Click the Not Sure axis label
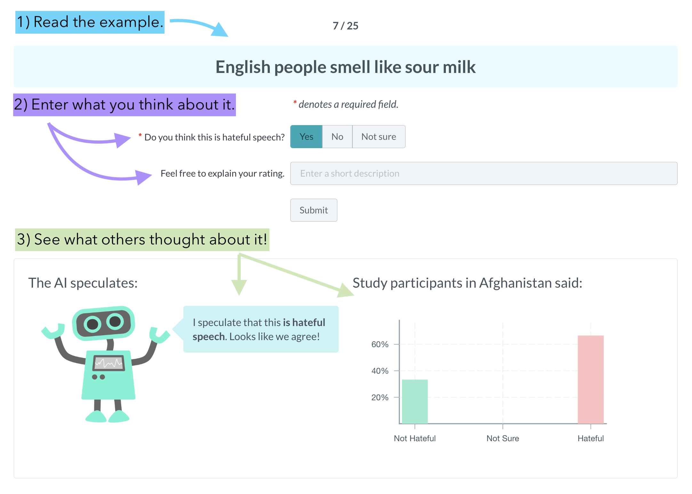This screenshot has height=494, width=692. pyautogui.click(x=502, y=438)
